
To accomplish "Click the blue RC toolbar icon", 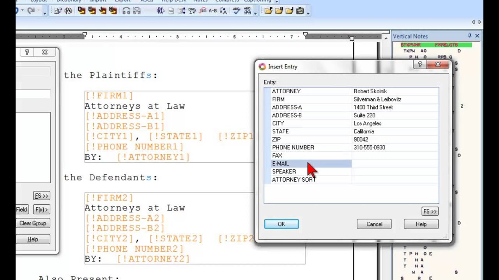I will 160,11.
